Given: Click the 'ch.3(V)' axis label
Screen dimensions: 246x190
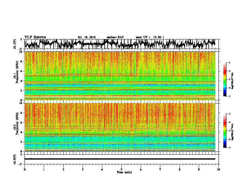Looking at the screenshot, I should (x=15, y=159).
